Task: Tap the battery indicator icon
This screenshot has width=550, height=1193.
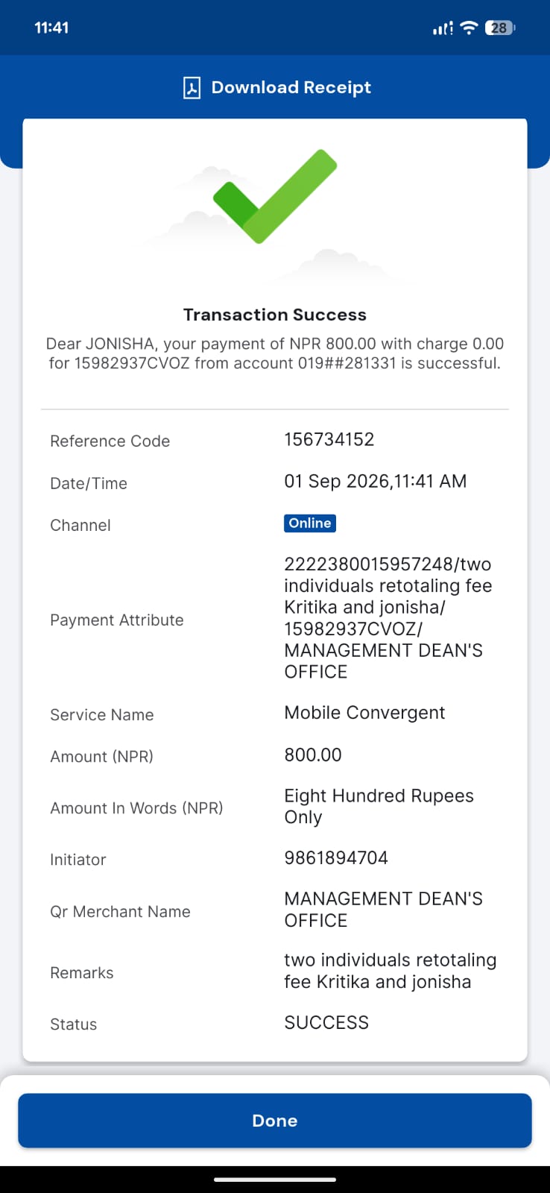Action: click(500, 28)
